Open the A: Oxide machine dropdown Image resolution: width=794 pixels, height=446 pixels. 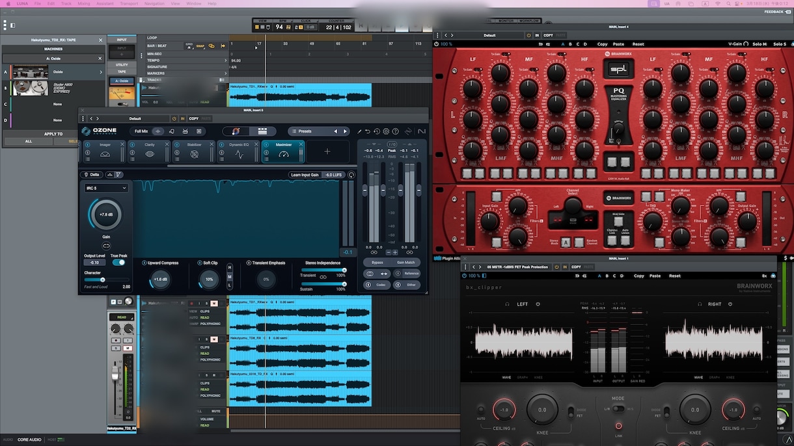54,59
